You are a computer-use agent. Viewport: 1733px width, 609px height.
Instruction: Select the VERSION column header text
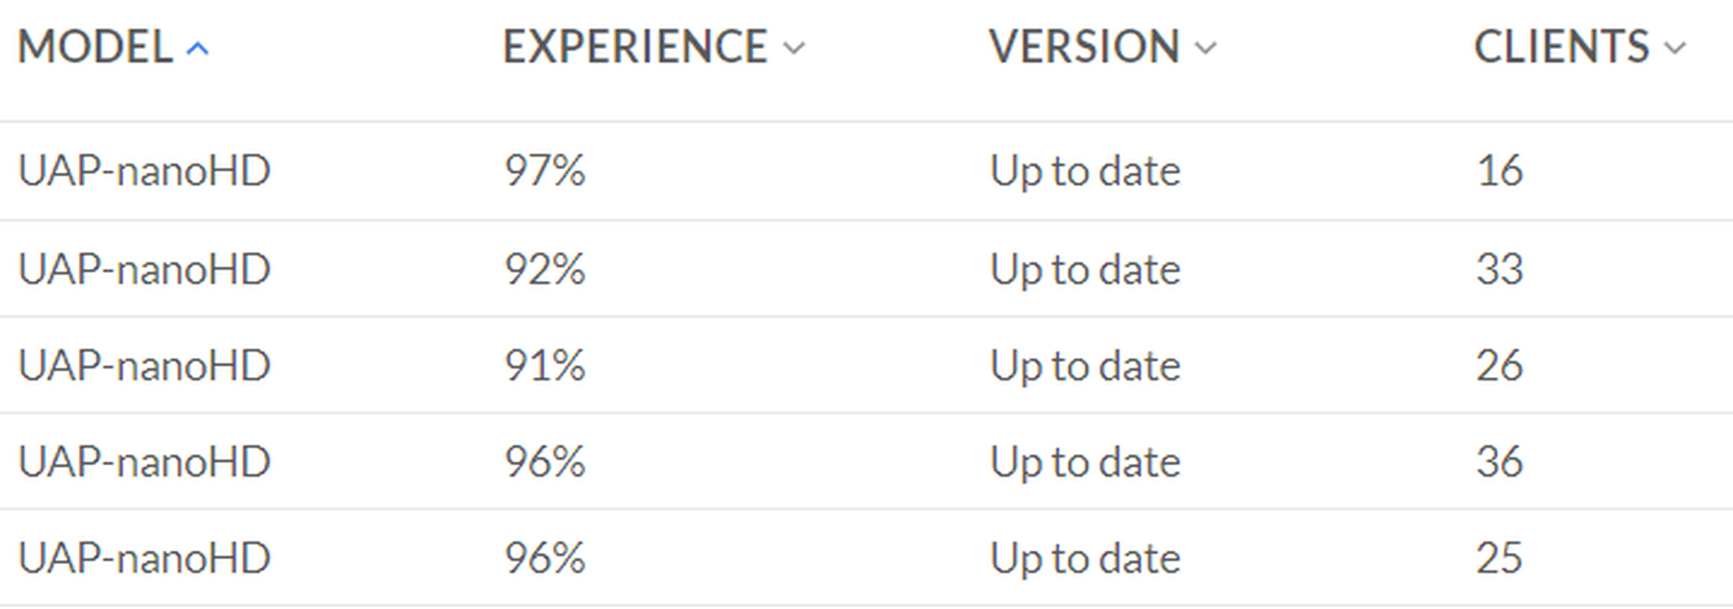[1084, 47]
